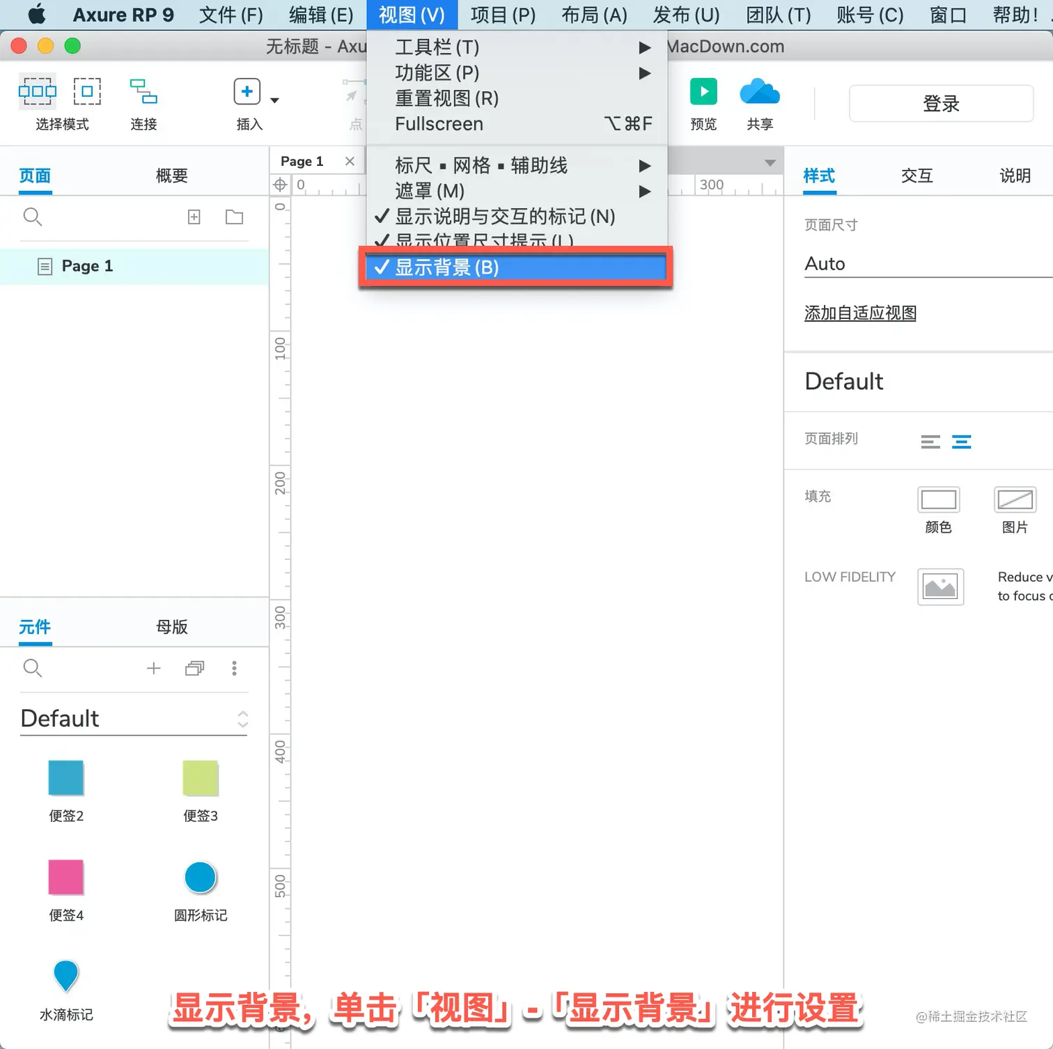The height and width of the screenshot is (1049, 1053).
Task: Open the Auto page size dropdown
Action: (928, 264)
